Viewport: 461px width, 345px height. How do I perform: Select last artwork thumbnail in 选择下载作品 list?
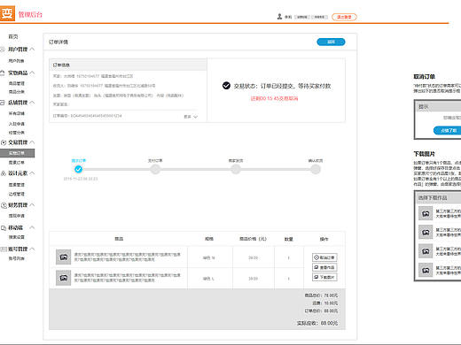[x=426, y=270]
